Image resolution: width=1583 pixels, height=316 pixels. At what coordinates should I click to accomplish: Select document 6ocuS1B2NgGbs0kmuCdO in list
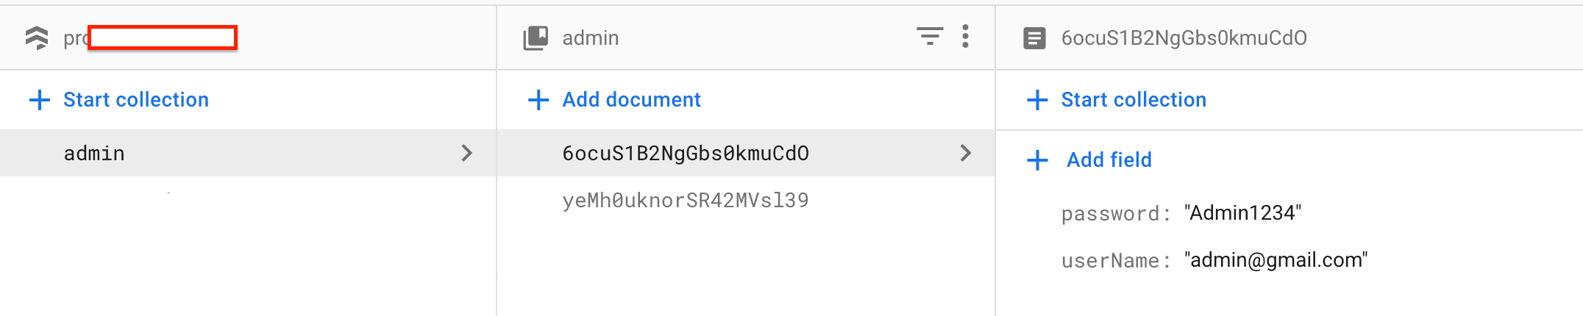click(685, 153)
